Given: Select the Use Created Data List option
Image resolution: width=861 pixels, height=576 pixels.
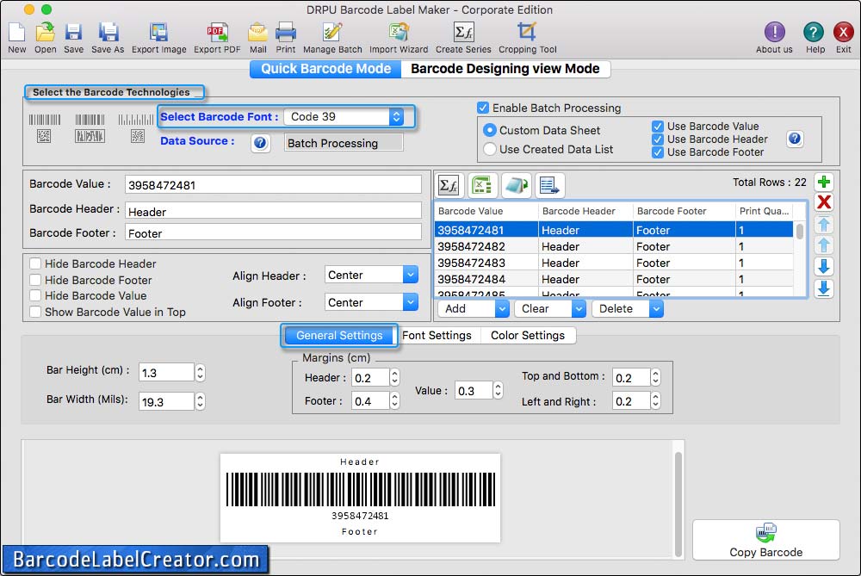Looking at the screenshot, I should 490,149.
